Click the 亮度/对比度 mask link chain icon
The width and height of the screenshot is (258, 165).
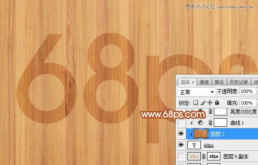point(210,112)
